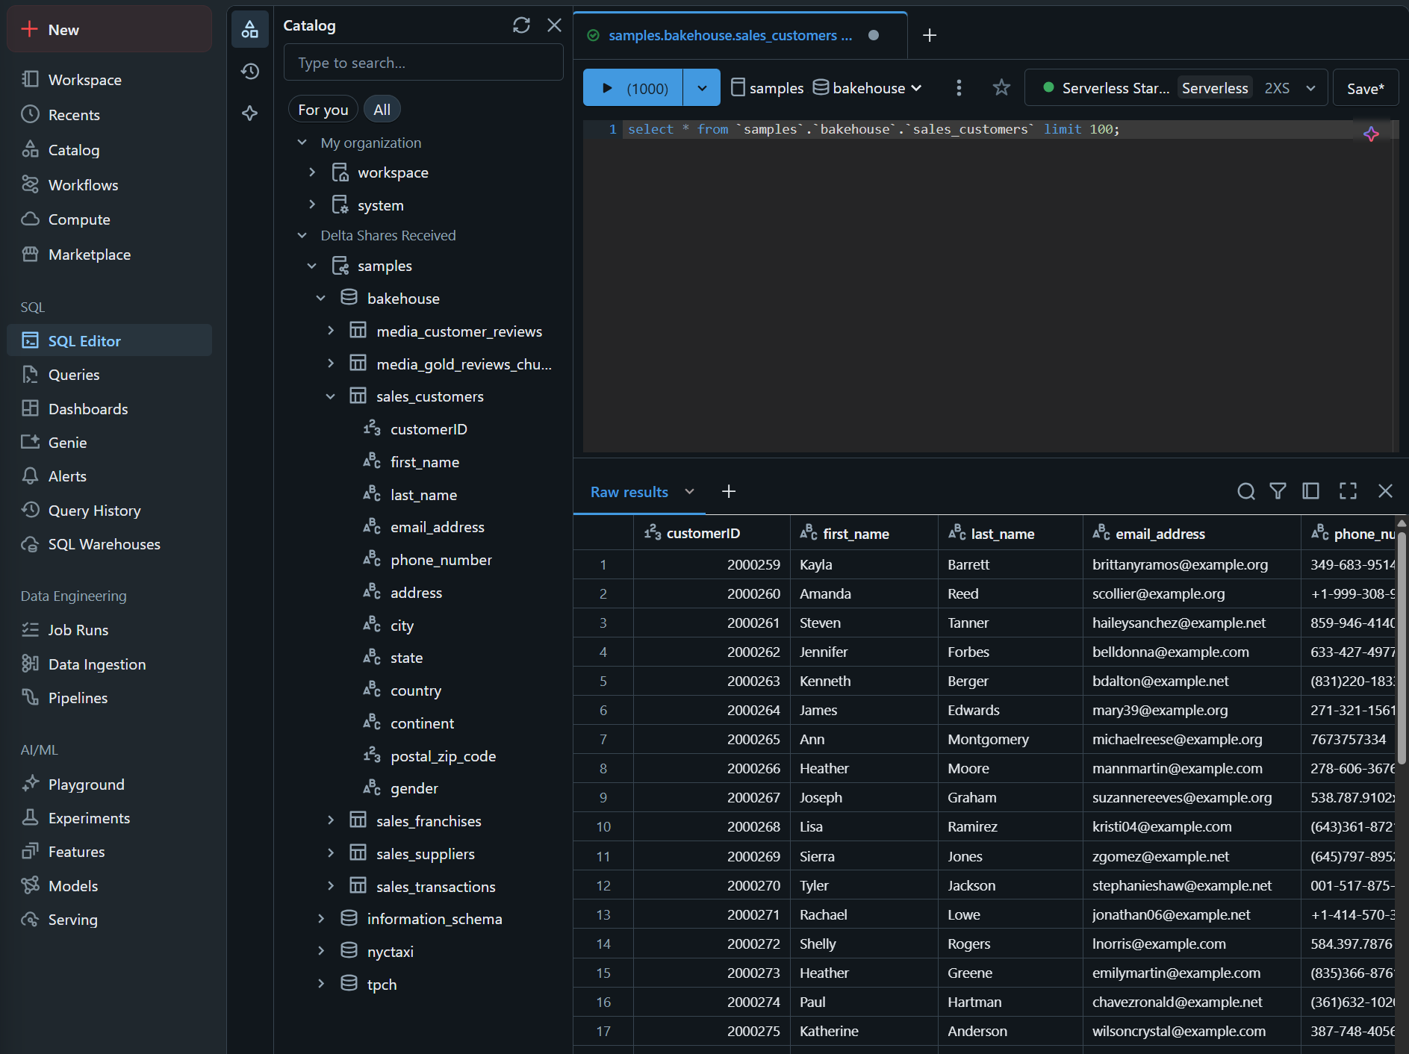Collapse the sales_customers table
The width and height of the screenshot is (1409, 1054).
pyautogui.click(x=331, y=396)
